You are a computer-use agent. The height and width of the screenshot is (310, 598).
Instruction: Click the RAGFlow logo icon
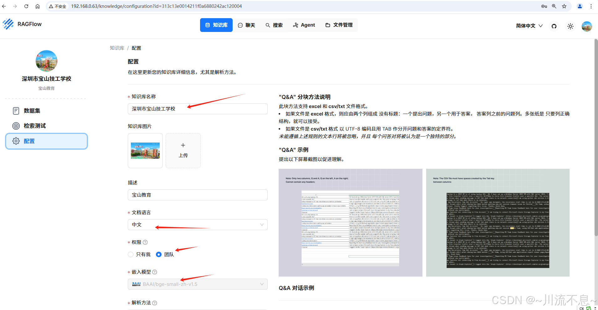[x=8, y=24]
